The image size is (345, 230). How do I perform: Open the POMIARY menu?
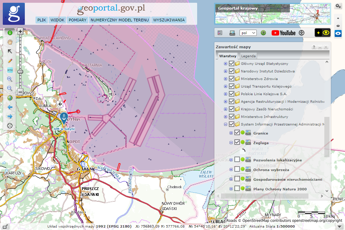(78, 20)
